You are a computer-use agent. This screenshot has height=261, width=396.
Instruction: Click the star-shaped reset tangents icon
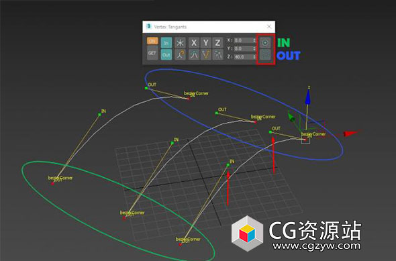point(180,43)
